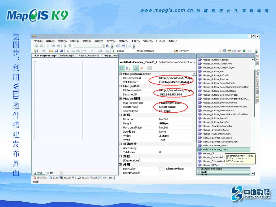Select WebDataCenter_Tree2 item in toolbox
Screen dimensions: 276x207
pos(224,149)
